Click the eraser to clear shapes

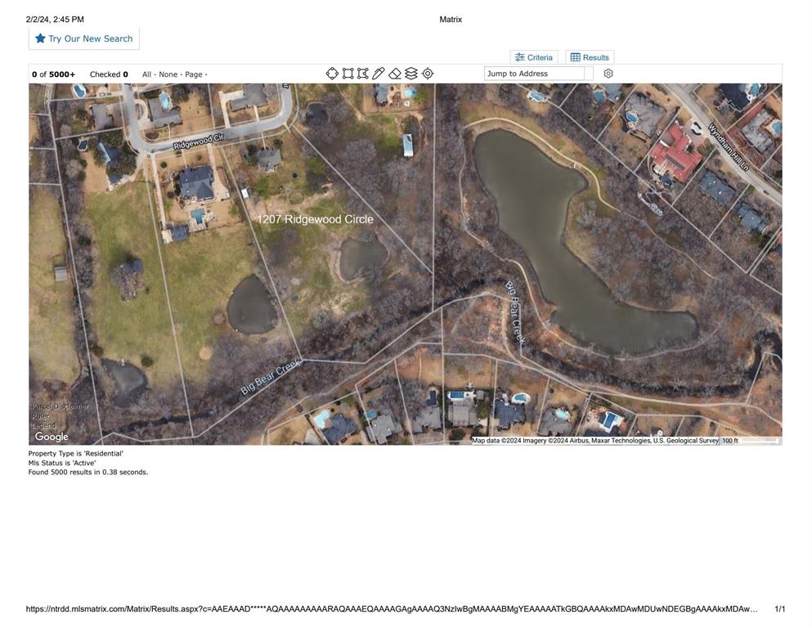click(x=395, y=74)
